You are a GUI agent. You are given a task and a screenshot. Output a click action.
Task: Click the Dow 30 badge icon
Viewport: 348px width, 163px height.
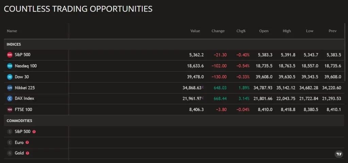pos(10,77)
